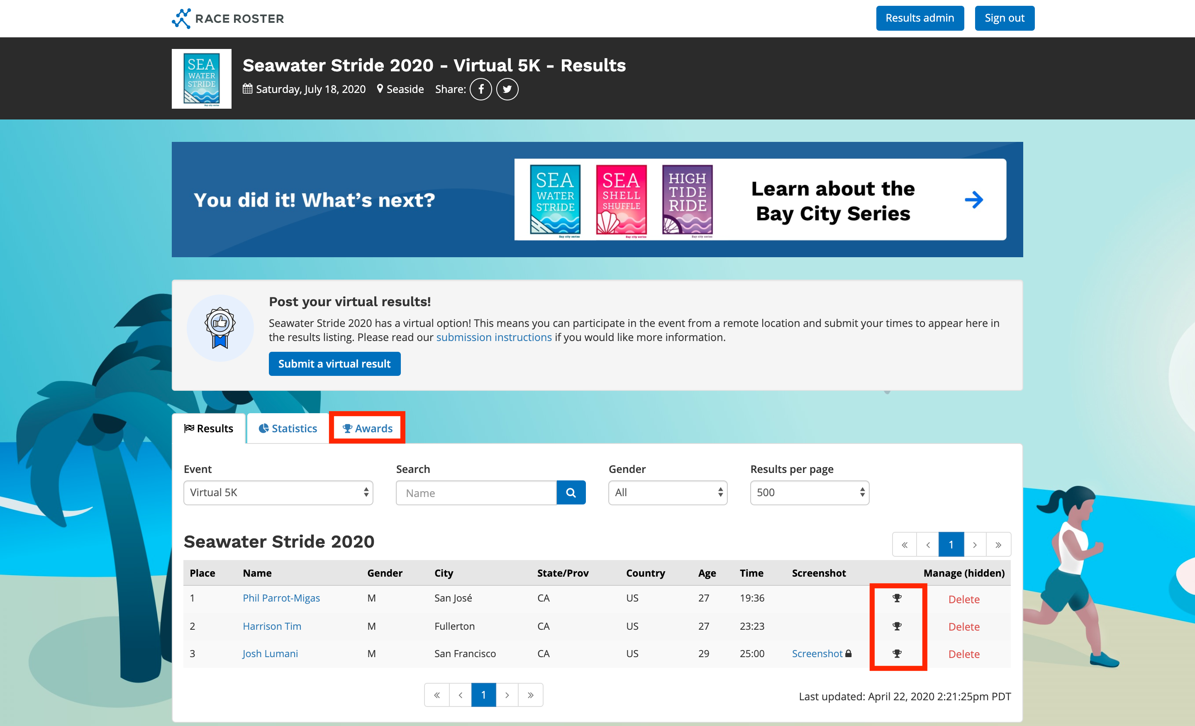
Task: Go to previous page in top pagination
Action: click(928, 545)
